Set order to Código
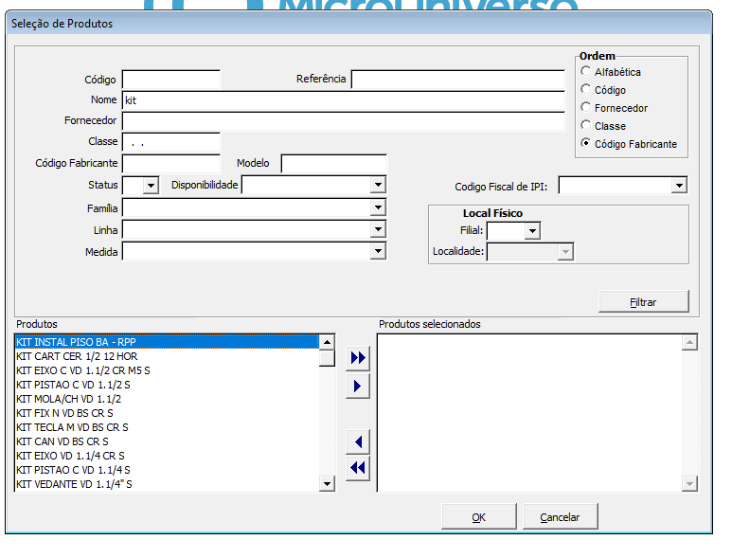The image size is (732, 558). click(587, 90)
